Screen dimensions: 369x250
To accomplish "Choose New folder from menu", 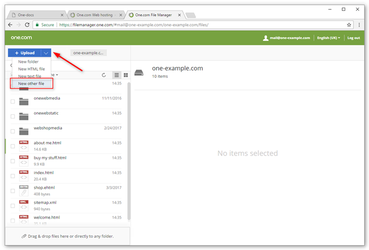I will 28,62.
